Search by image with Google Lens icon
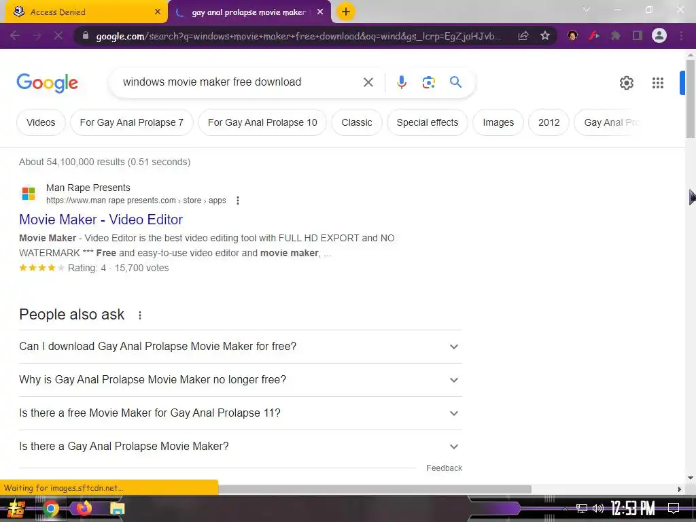696x522 pixels. tap(428, 82)
